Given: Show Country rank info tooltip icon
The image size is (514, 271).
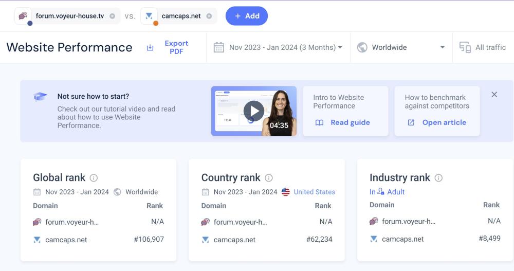Looking at the screenshot, I should coord(269,178).
